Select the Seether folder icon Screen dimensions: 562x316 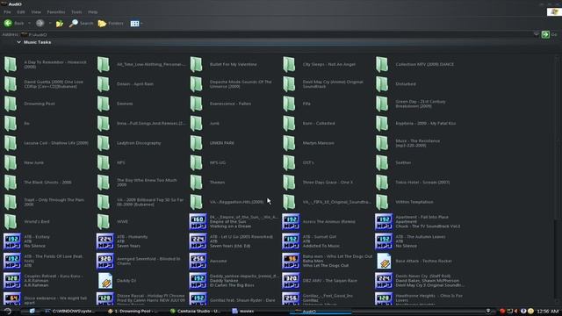pos(382,163)
